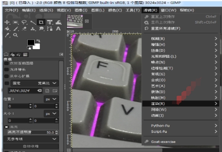Click 重置所有滤镜(F) menu item
The image size is (222, 152).
pyautogui.click(x=181, y=29)
